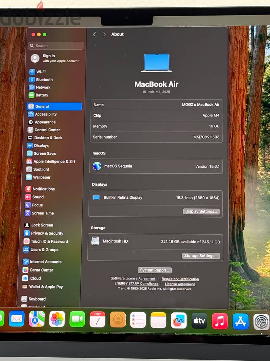Open Notes from the Dock

pos(158,320)
